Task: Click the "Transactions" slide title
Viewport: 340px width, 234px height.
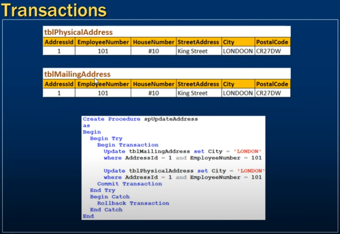Action: click(54, 10)
